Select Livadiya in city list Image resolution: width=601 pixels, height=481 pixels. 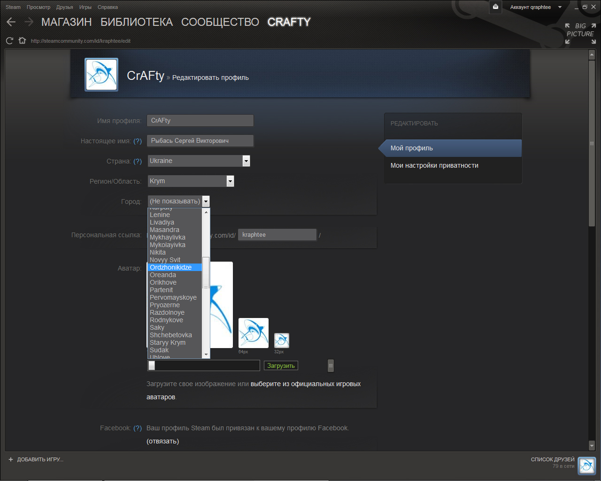(x=175, y=222)
